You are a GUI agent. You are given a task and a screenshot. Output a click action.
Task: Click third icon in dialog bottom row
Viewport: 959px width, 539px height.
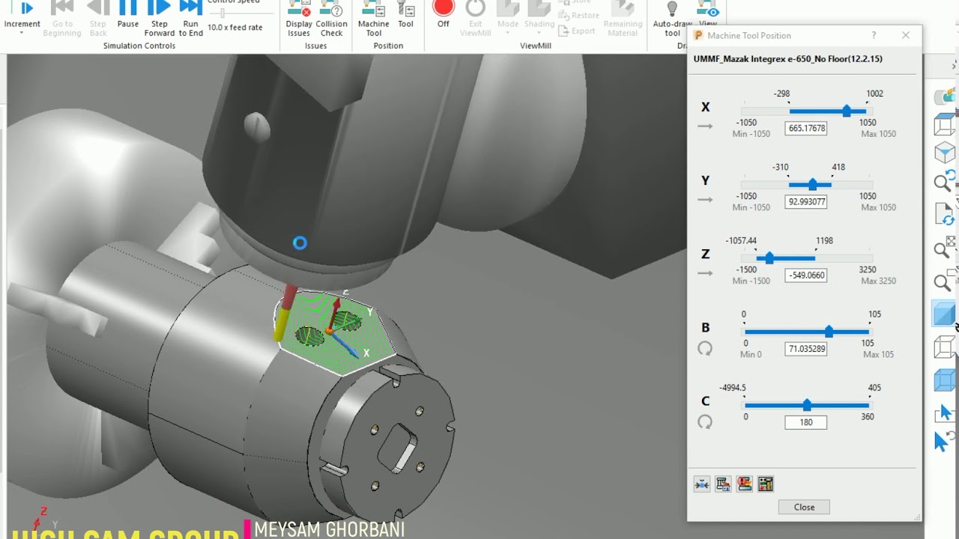[x=744, y=484]
